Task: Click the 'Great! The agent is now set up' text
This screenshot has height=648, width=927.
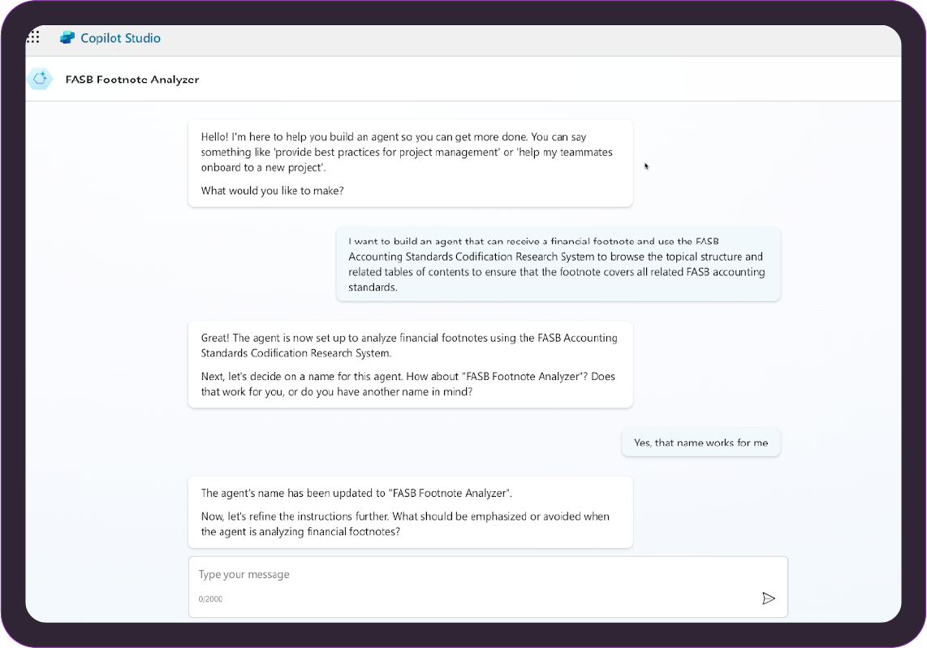Action: click(409, 345)
